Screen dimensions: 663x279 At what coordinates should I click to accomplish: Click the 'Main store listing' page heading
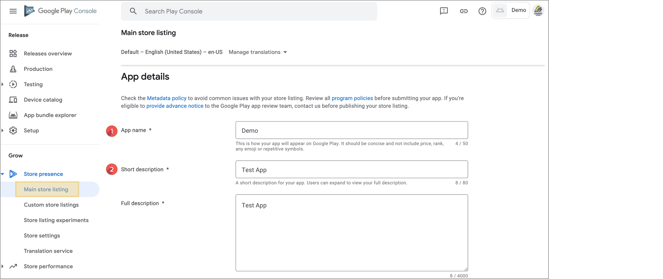tap(148, 33)
